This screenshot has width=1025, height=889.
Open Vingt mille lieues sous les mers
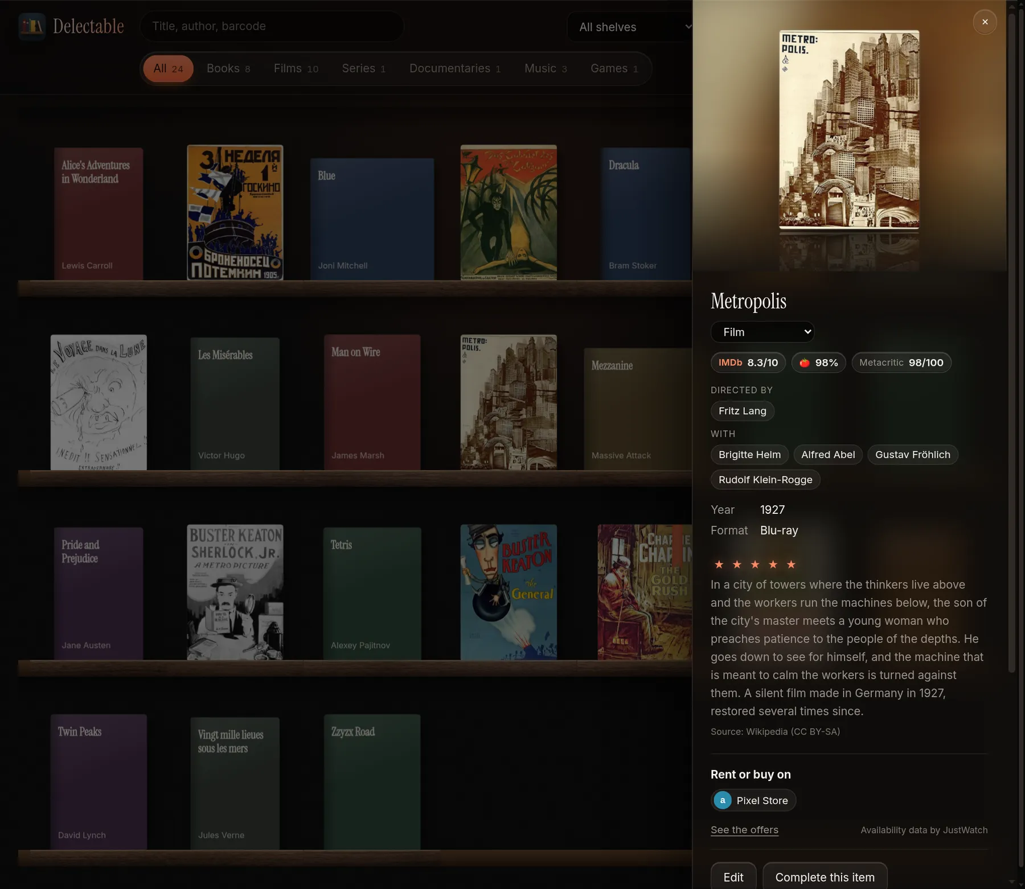pyautogui.click(x=235, y=783)
